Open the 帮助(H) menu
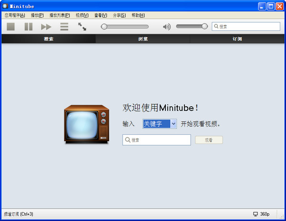The height and width of the screenshot is (221, 286). [x=138, y=15]
